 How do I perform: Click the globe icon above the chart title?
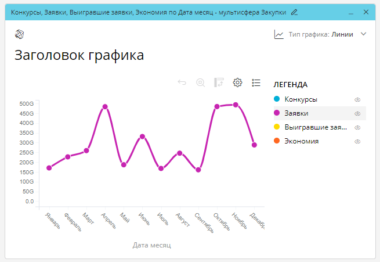point(19,34)
